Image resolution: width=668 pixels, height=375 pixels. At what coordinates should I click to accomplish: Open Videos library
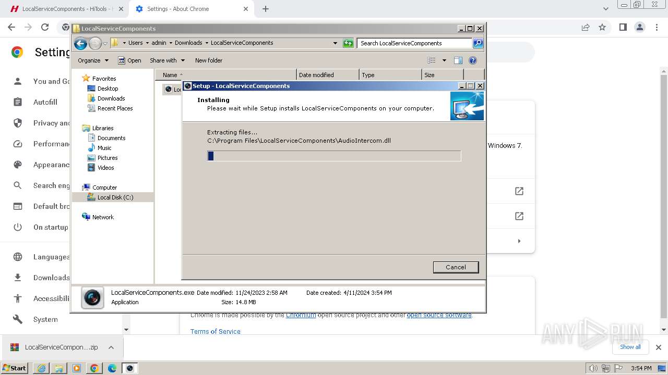105,168
